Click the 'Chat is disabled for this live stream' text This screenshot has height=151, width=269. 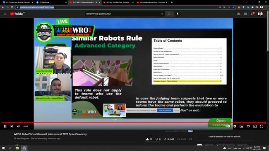[224, 137]
